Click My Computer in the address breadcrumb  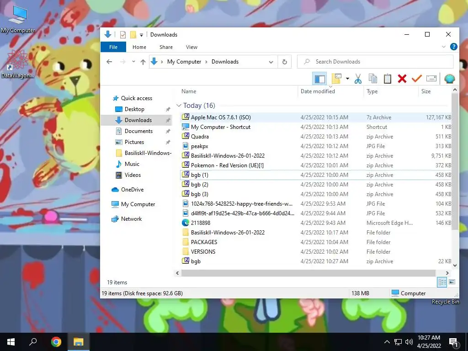[184, 62]
